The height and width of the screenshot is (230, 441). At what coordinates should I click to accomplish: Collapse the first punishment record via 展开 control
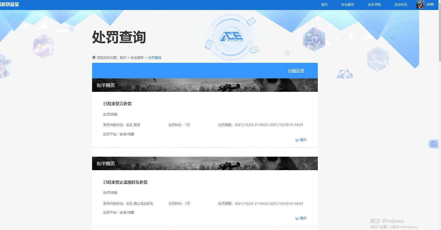[303, 140]
